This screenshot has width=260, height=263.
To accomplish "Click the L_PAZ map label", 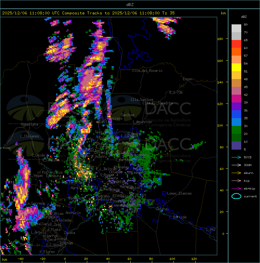I will (x=211, y=230).
